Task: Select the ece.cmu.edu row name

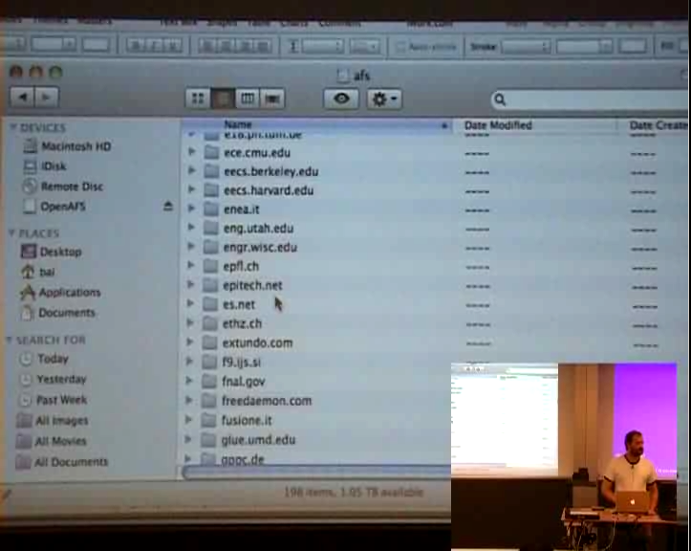Action: coord(257,153)
